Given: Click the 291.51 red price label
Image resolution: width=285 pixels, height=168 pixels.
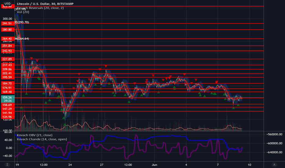Looking at the screenshot, I should 8,24.
